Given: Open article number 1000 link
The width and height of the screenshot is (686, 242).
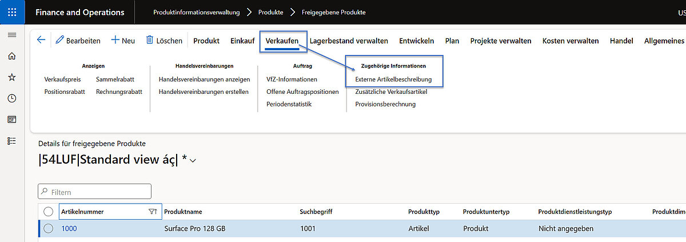Looking at the screenshot, I should click(x=69, y=229).
